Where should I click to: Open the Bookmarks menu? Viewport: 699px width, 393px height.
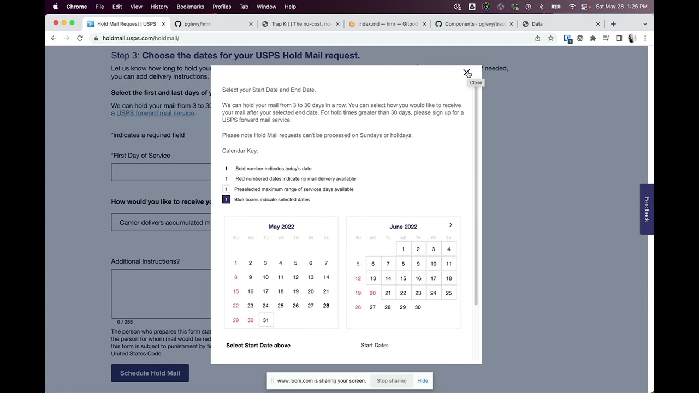(x=190, y=7)
